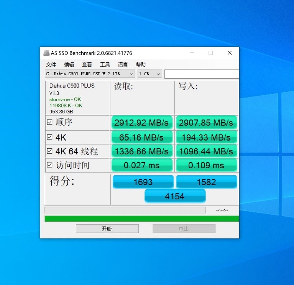
Task: Click the read score 1693
Action: click(x=143, y=182)
